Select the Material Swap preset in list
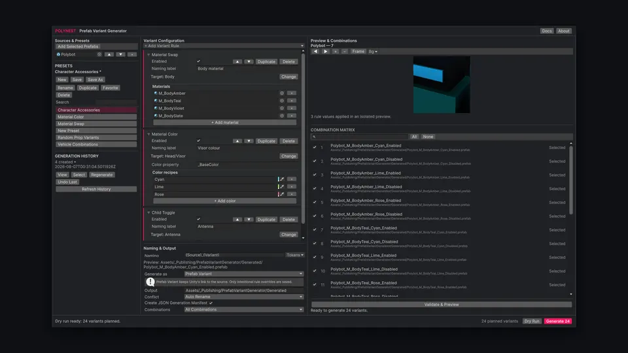The image size is (628, 353). click(x=96, y=124)
